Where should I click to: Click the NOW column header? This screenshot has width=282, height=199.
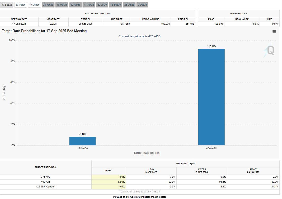coord(109,171)
